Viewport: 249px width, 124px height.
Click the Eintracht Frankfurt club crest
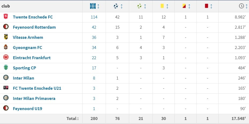[6, 58]
